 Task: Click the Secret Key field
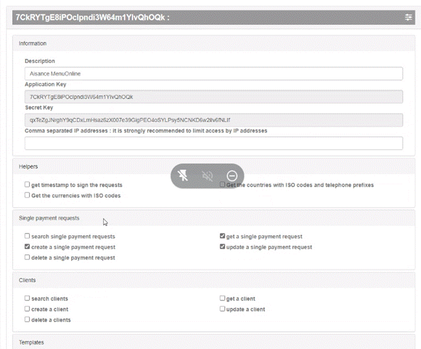tap(214, 120)
